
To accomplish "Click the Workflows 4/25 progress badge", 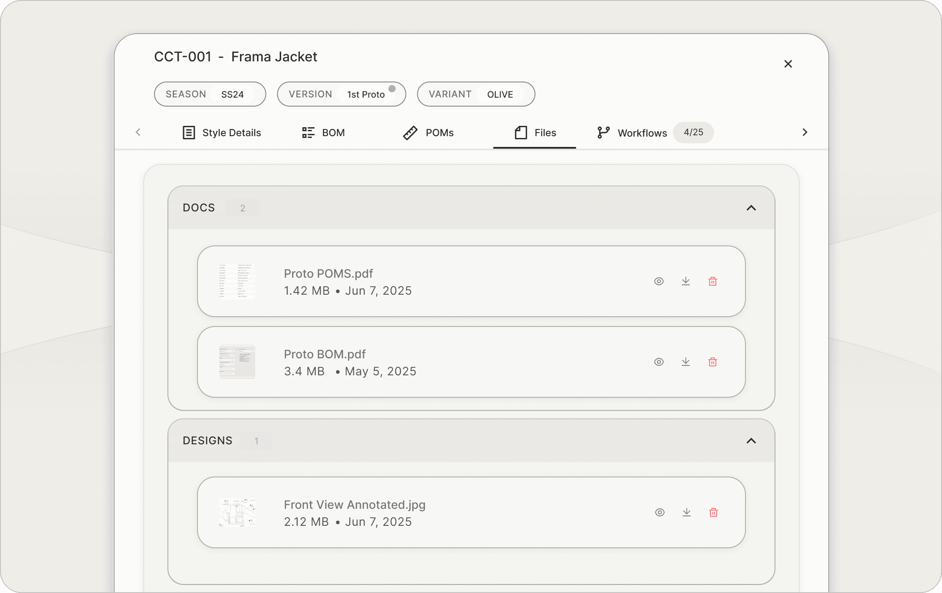I will (x=693, y=133).
